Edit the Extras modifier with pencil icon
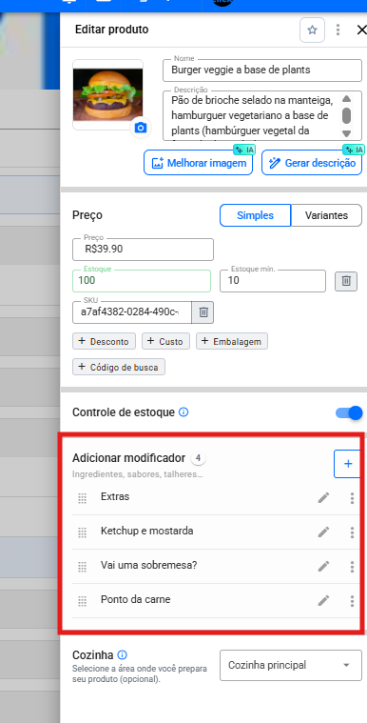The width and height of the screenshot is (367, 723). pyautogui.click(x=323, y=498)
